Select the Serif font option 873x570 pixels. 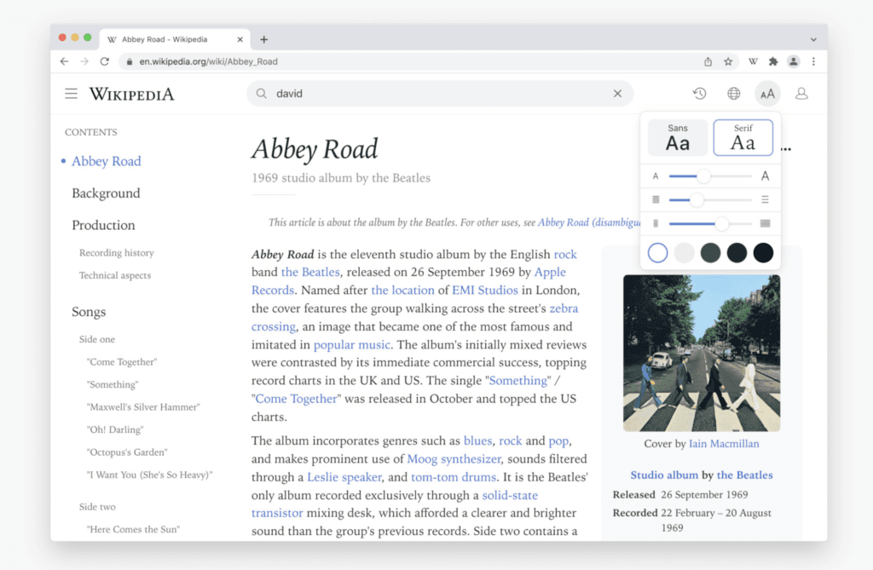coord(743,137)
